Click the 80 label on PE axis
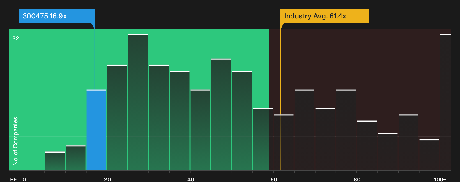The width and height of the screenshot is (460, 182). 357,179
